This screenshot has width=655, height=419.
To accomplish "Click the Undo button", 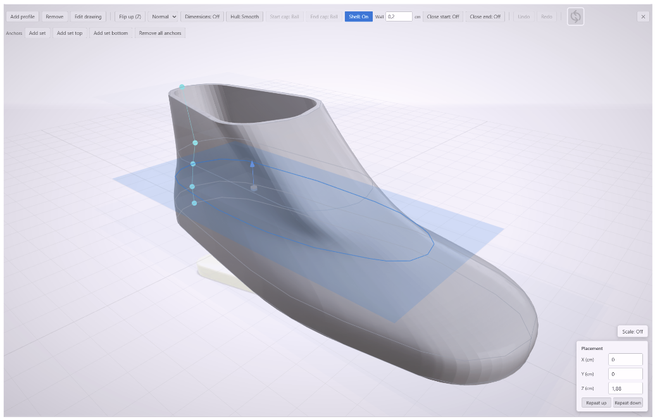I will tap(523, 16).
